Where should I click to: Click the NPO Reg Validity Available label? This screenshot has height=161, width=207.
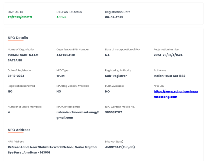73,86
